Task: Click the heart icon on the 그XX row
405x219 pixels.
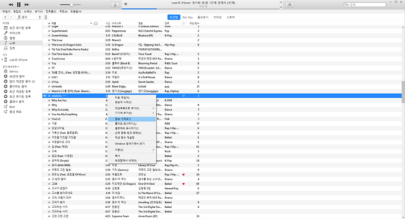Action: pos(183,184)
